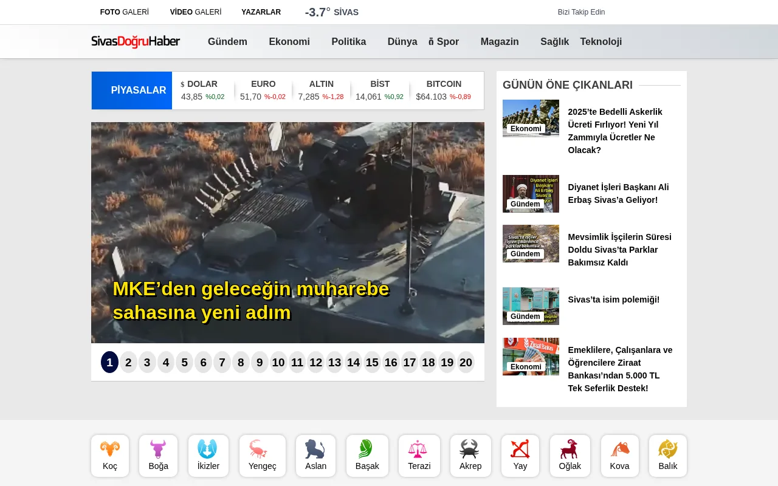Image resolution: width=778 pixels, height=486 pixels.
Task: Select the Aslan lion icon
Action: coord(315,451)
